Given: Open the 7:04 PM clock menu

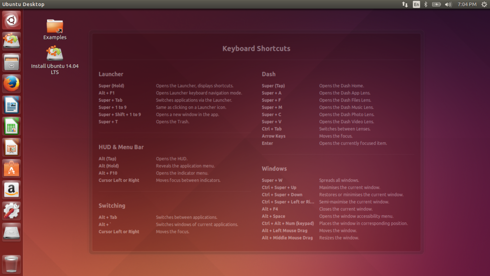Looking at the screenshot, I should pyautogui.click(x=467, y=4).
